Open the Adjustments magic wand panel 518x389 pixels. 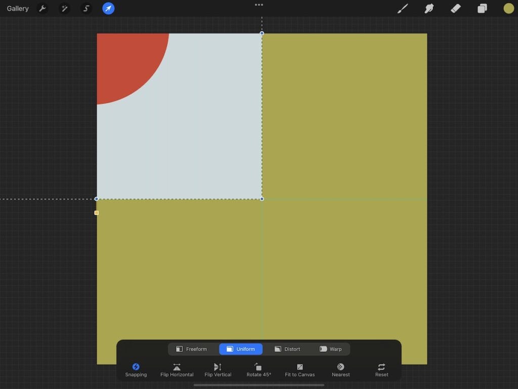coord(65,8)
